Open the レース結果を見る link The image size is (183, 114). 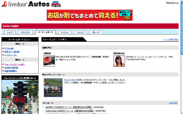(171, 40)
